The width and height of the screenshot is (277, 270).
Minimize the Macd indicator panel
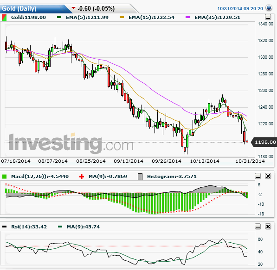coord(258,176)
